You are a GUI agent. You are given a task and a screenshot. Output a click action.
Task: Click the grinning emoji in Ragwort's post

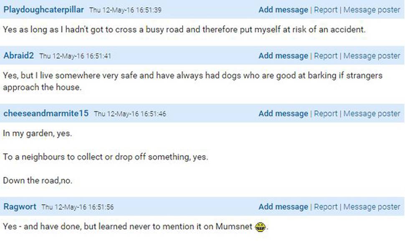point(260,227)
